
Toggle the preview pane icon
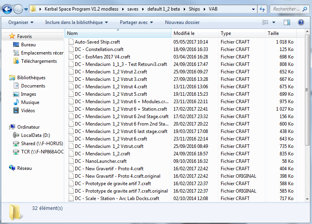point(287,22)
